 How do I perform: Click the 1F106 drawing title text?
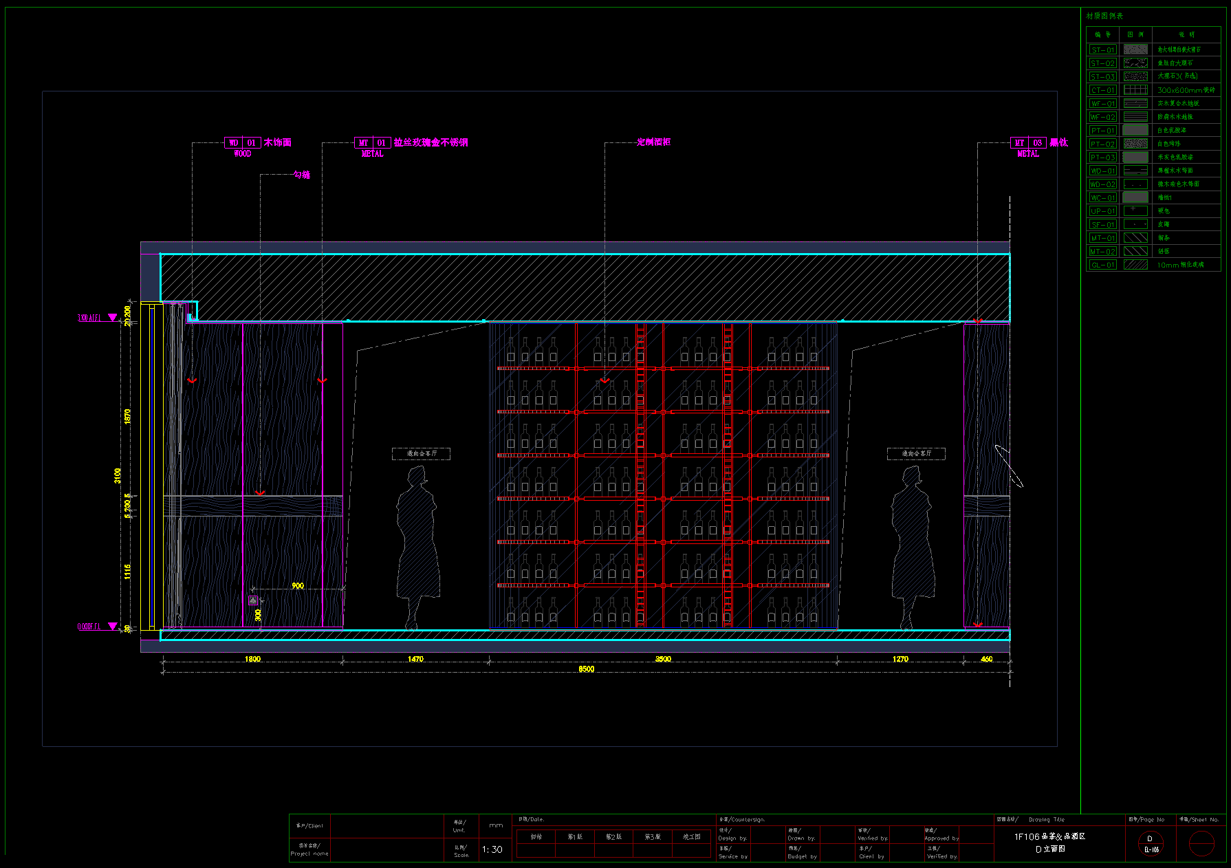pos(1049,836)
